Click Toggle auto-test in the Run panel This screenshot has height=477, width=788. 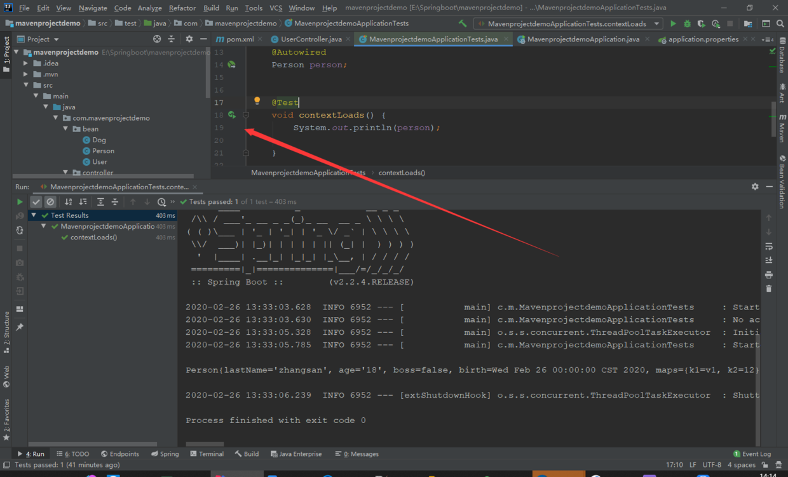point(20,231)
